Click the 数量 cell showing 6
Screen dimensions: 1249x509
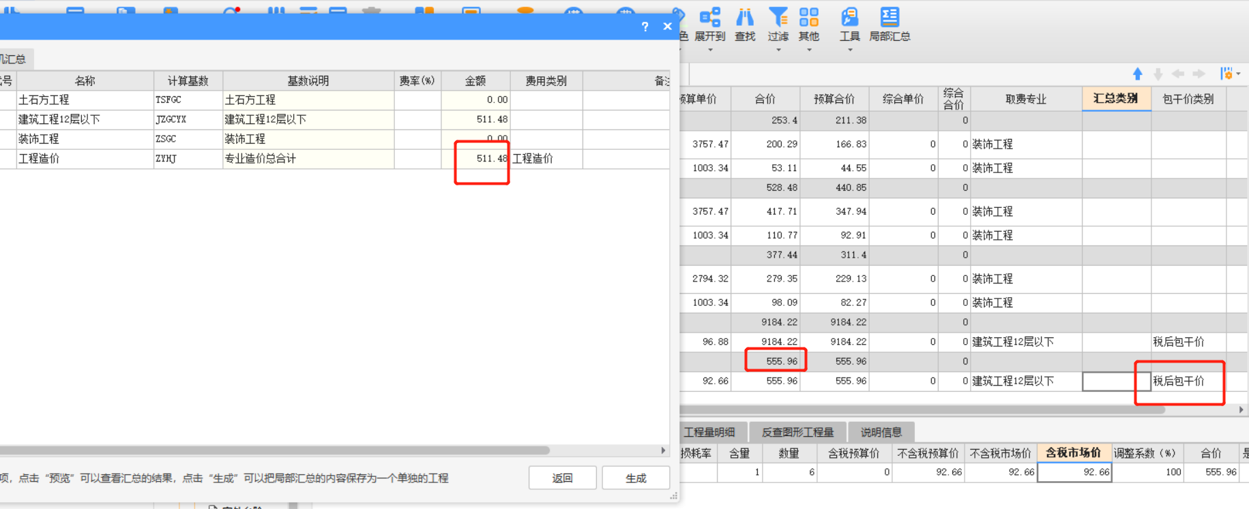coord(789,472)
